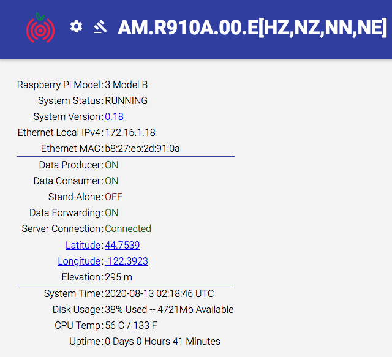Viewport: 392px width, 357px height.
Task: Click the Latitude label link
Action: tap(83, 245)
